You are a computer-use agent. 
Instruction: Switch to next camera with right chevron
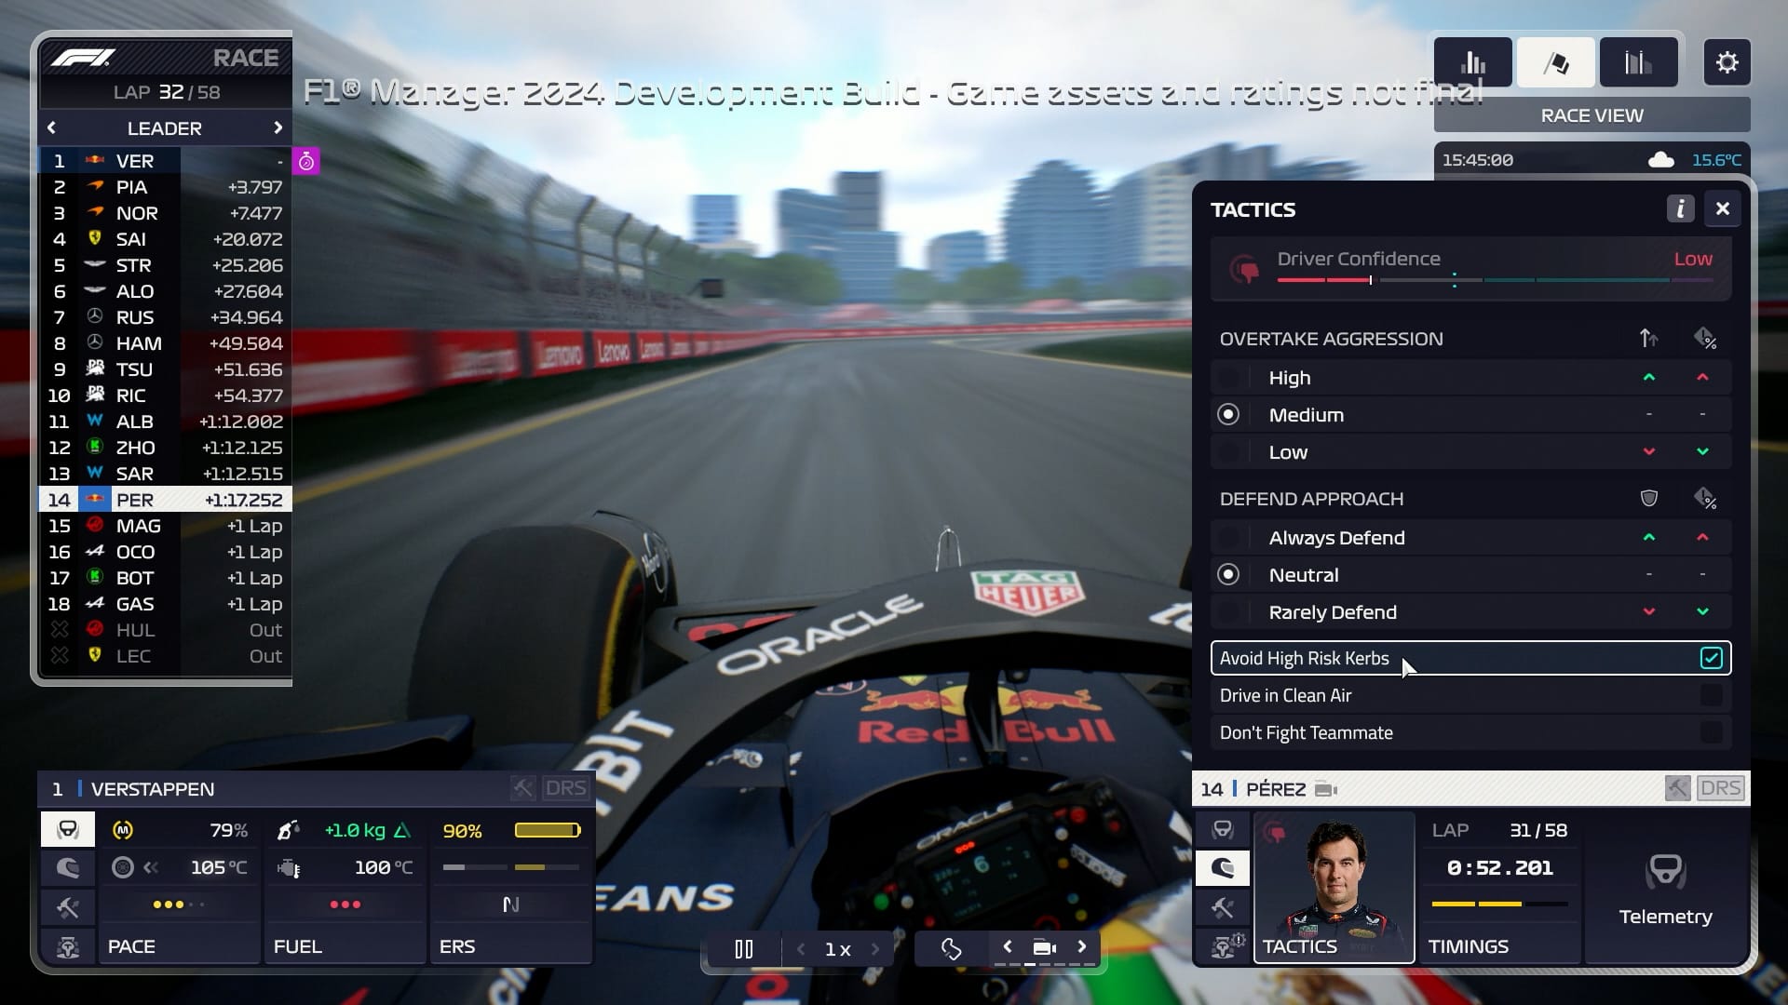[1081, 946]
